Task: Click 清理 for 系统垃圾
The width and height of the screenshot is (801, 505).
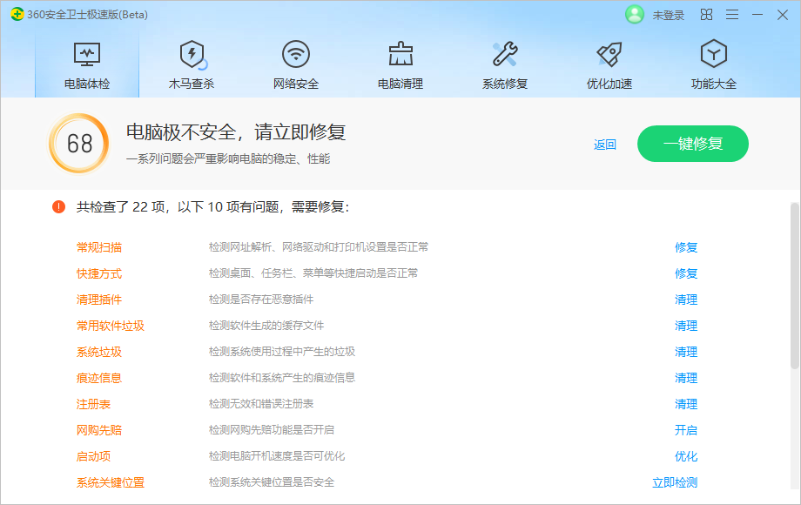Action: (x=686, y=351)
